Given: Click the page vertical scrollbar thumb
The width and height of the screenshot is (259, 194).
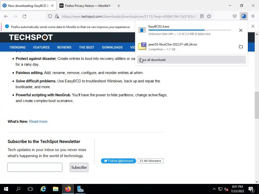Looking at the screenshot, I should (x=256, y=105).
